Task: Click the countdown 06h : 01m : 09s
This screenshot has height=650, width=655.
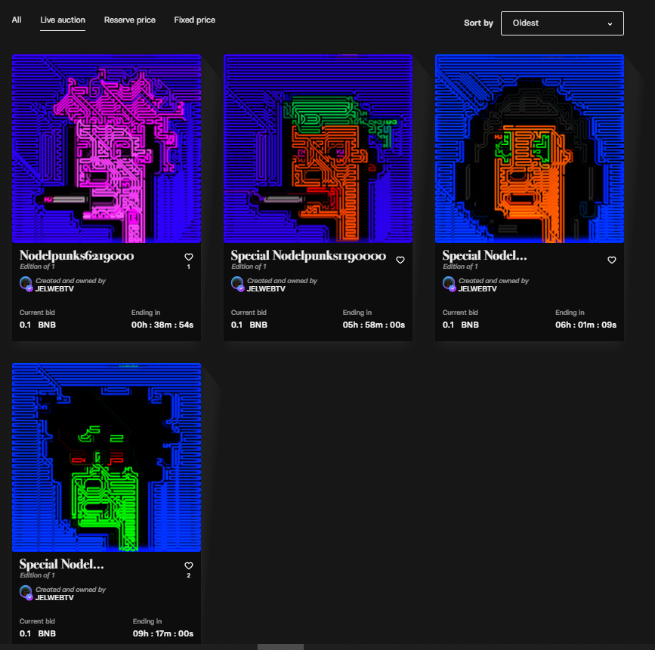Action: click(585, 325)
